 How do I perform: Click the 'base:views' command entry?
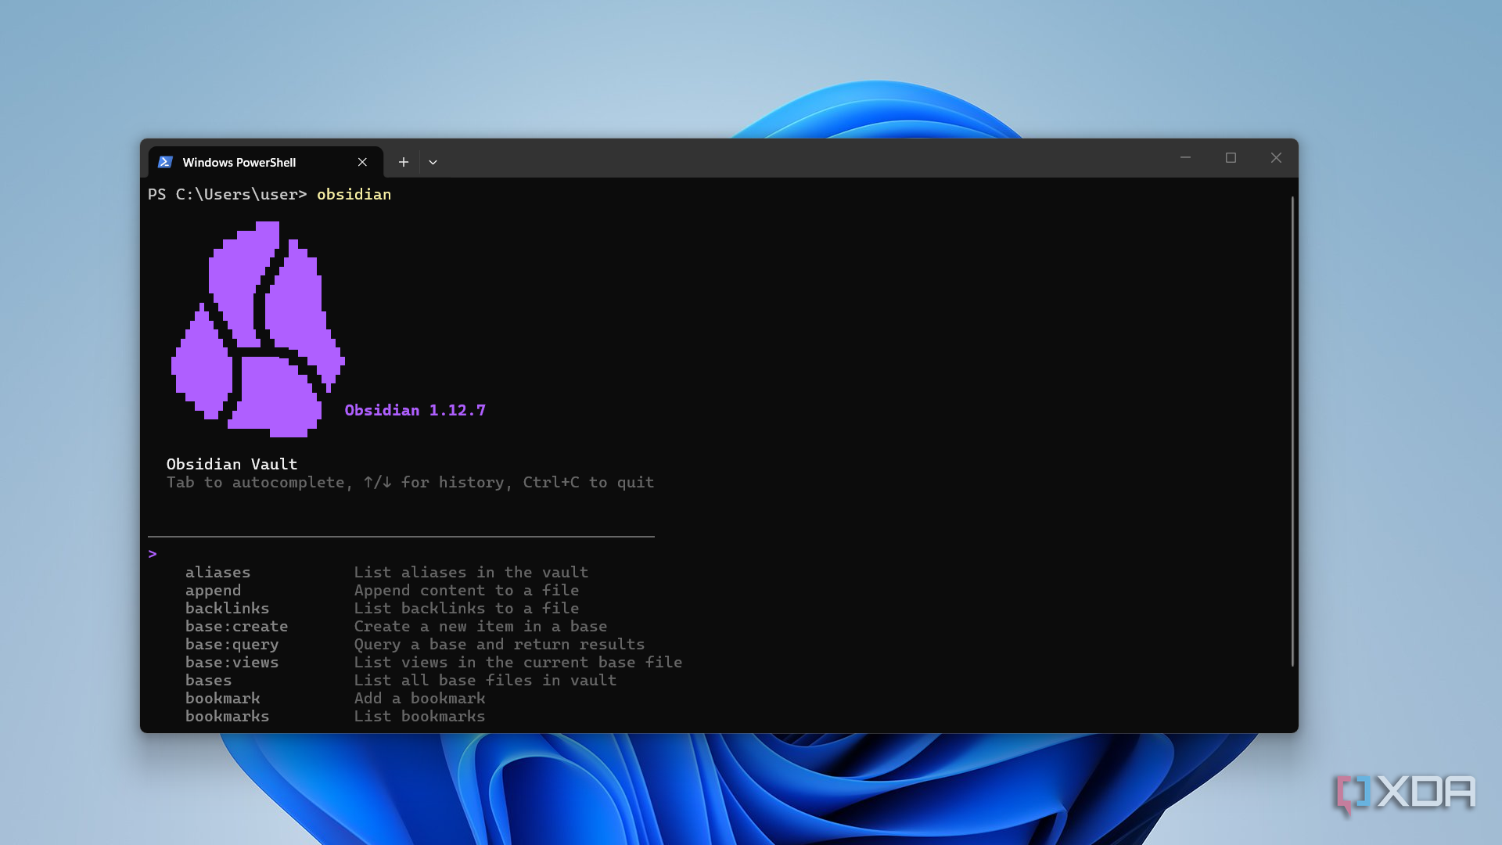232,662
